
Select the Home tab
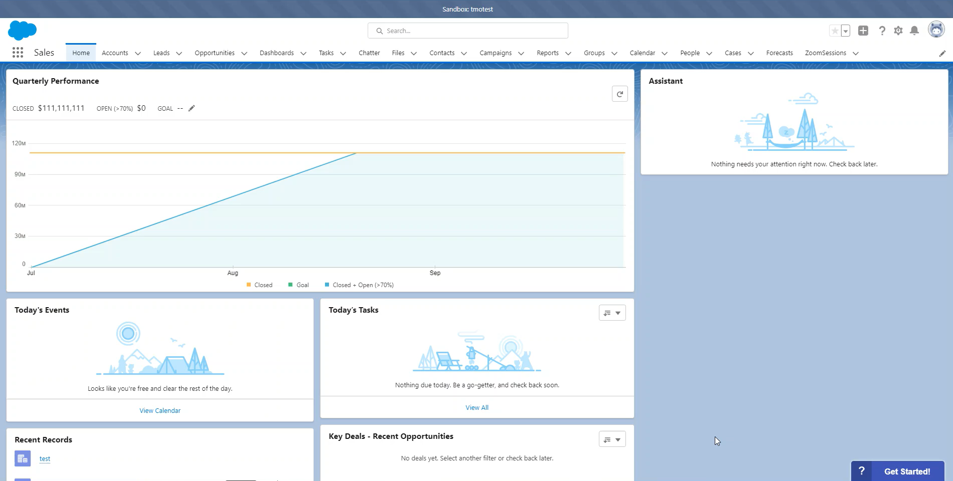point(81,53)
